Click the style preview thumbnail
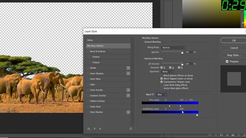 (234, 79)
